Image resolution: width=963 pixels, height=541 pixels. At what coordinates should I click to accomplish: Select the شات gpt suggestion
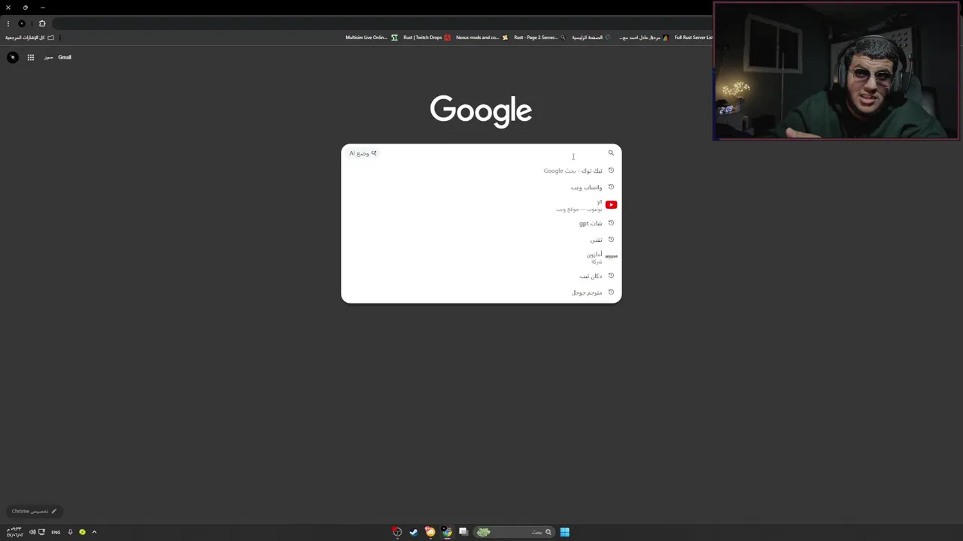(x=481, y=223)
